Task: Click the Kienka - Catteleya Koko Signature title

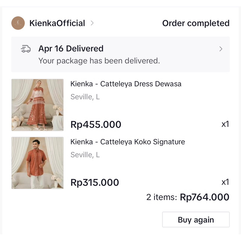Action: [x=128, y=142]
